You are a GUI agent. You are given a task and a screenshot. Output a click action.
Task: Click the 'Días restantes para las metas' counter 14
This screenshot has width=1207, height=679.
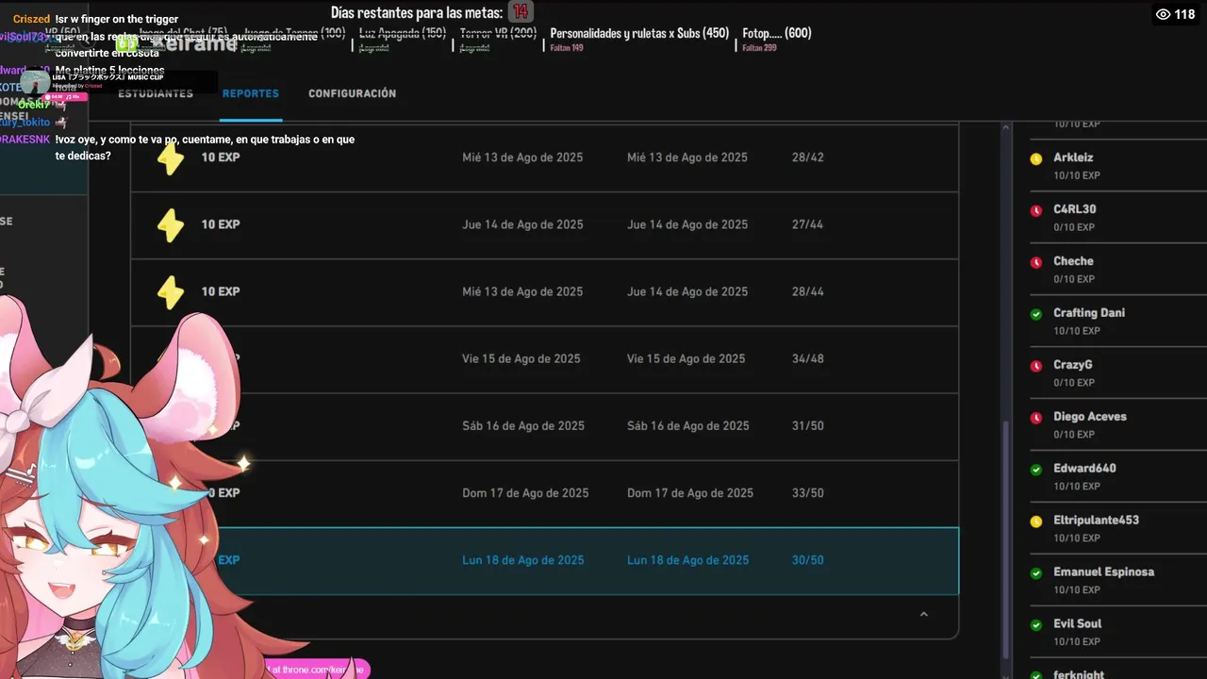521,11
